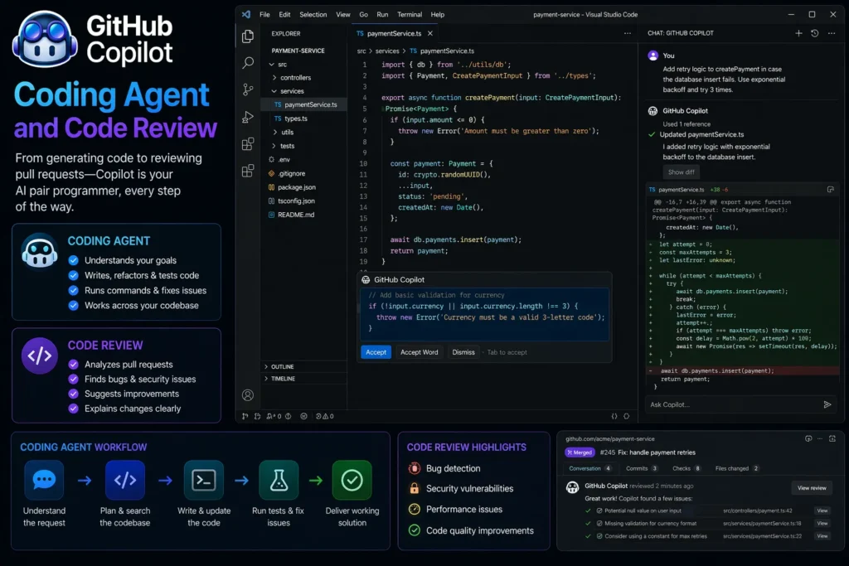Open the Accounts icon in the activity bar
This screenshot has width=849, height=566.
pyautogui.click(x=248, y=395)
